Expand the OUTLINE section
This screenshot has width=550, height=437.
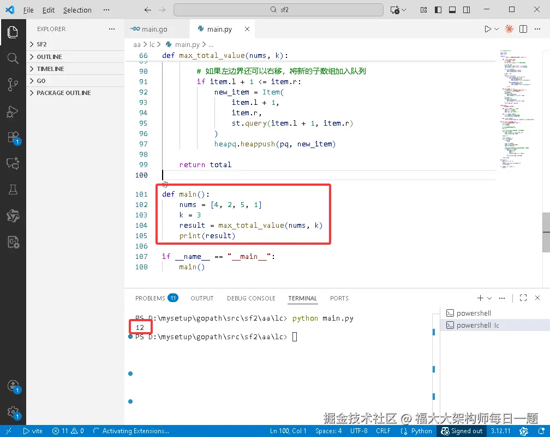75,57
